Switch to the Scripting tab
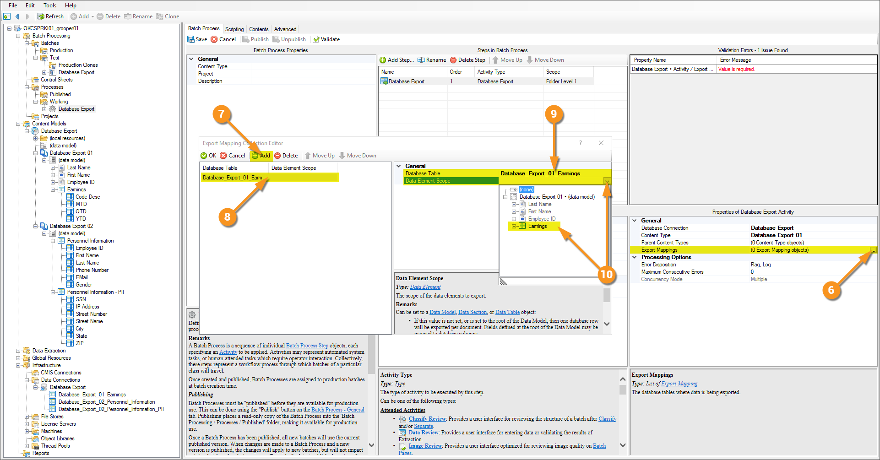 (234, 29)
